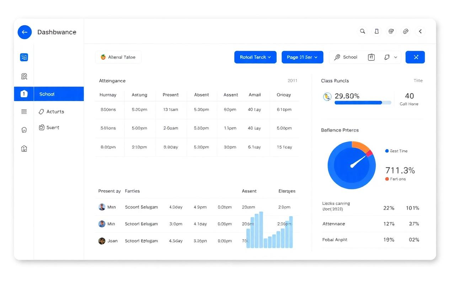
Task: Click the Elerajes column header
Action: pyautogui.click(x=287, y=191)
